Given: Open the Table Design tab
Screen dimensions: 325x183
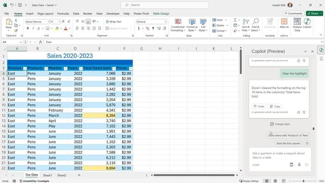Looking at the screenshot, I should (x=161, y=14).
